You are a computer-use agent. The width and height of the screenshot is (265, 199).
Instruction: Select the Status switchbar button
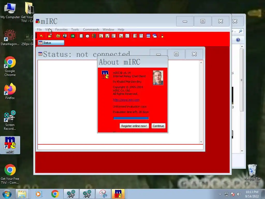pos(51,43)
